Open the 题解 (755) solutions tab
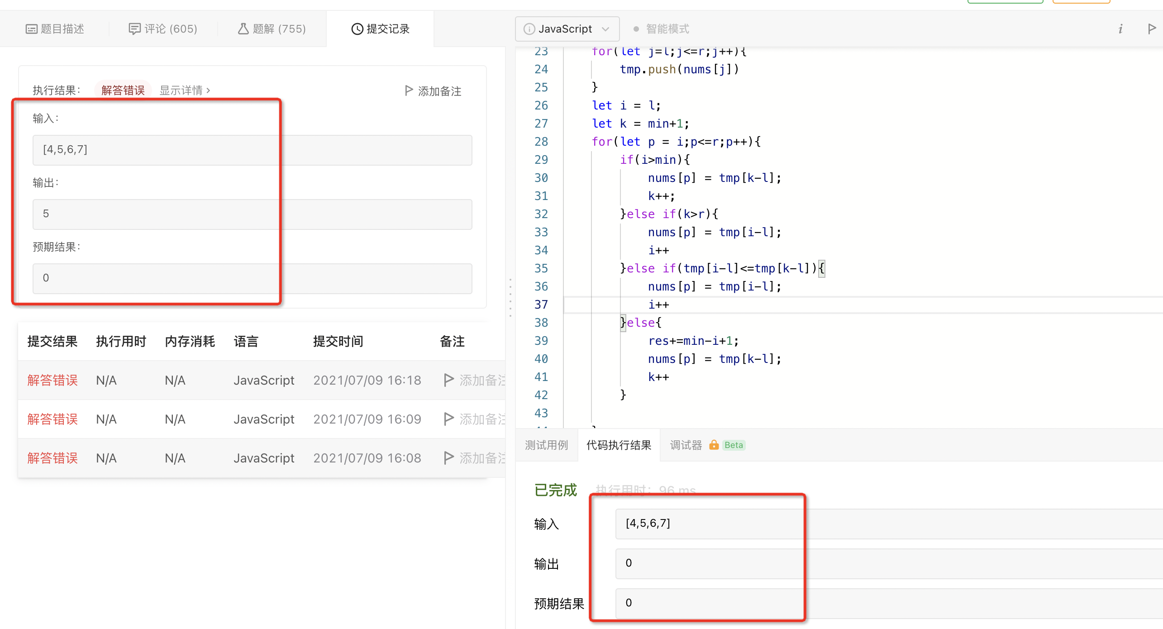1163x629 pixels. point(272,29)
